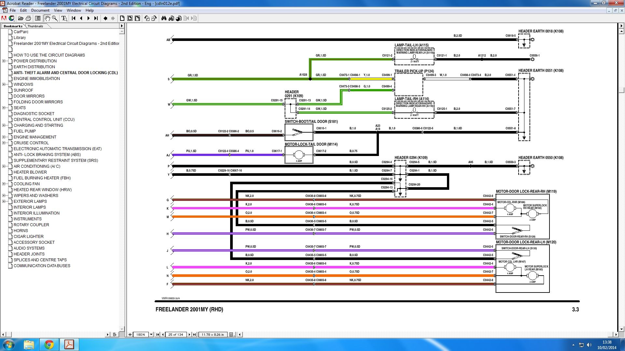Click the Search Results icon
Screen dimensions: 625x351
click(179, 18)
